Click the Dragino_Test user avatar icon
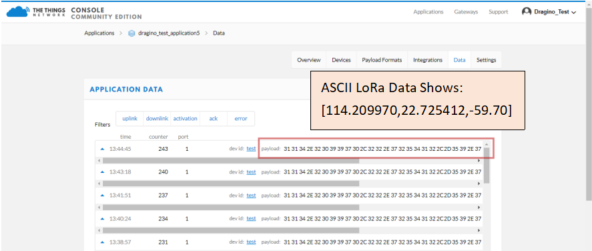592x251 pixels. (527, 12)
